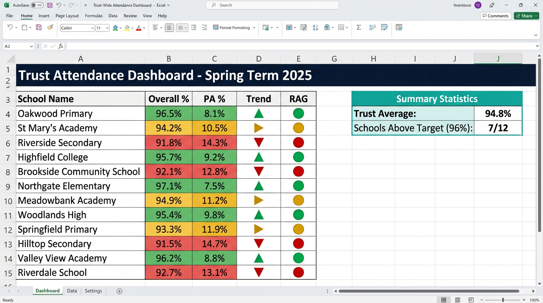
Task: Switch to Page Break Preview view
Action: 471,300
